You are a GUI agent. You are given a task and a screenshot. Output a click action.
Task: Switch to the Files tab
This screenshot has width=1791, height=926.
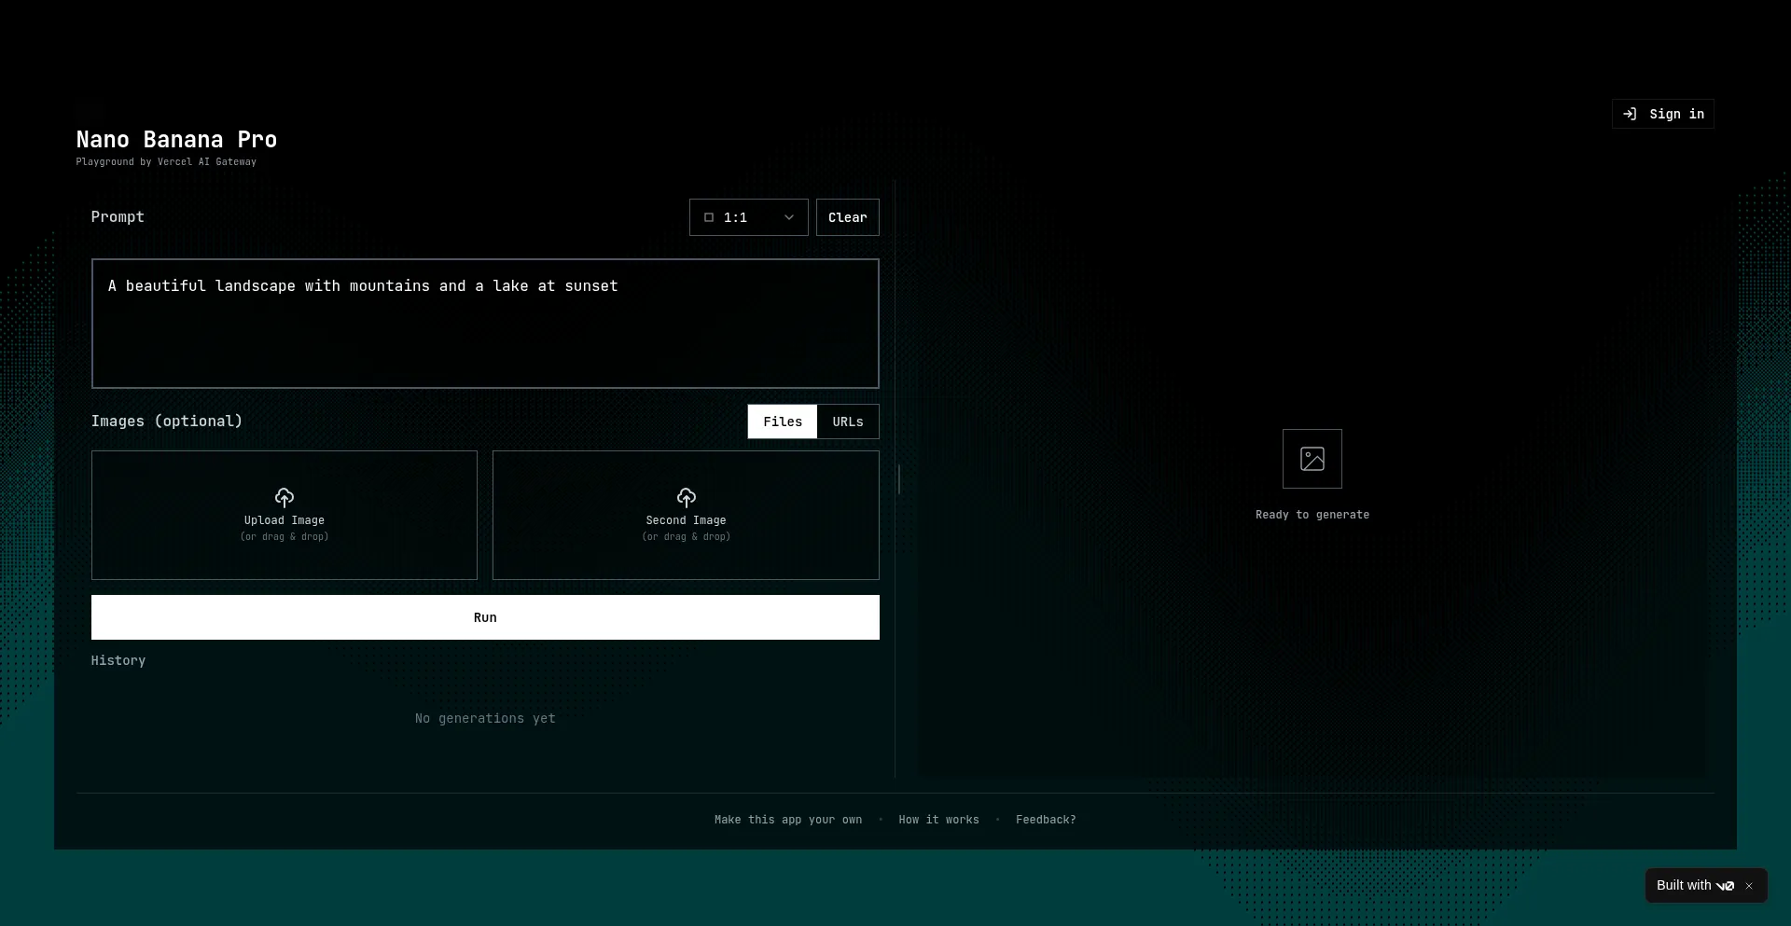[782, 422]
